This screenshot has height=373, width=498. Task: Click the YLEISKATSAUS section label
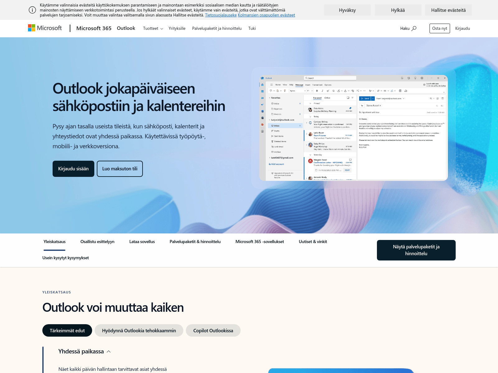(x=57, y=292)
